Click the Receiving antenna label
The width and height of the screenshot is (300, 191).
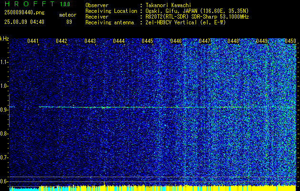(x=110, y=22)
